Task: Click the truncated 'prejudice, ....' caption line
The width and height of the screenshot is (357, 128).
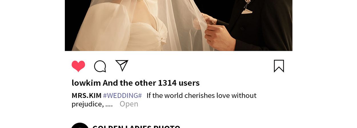Action: [92, 104]
